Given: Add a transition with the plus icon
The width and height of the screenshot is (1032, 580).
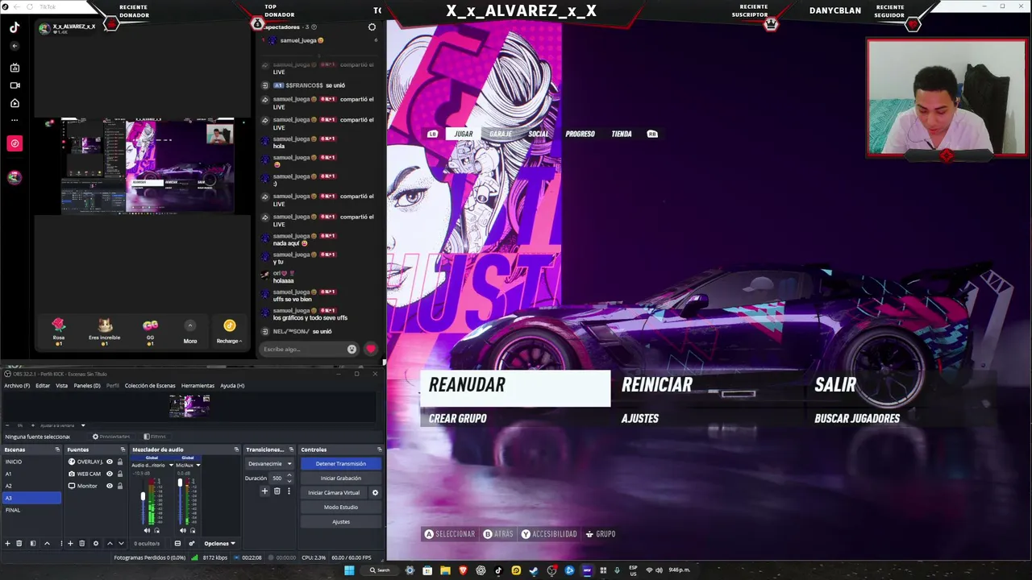Looking at the screenshot, I should click(264, 491).
